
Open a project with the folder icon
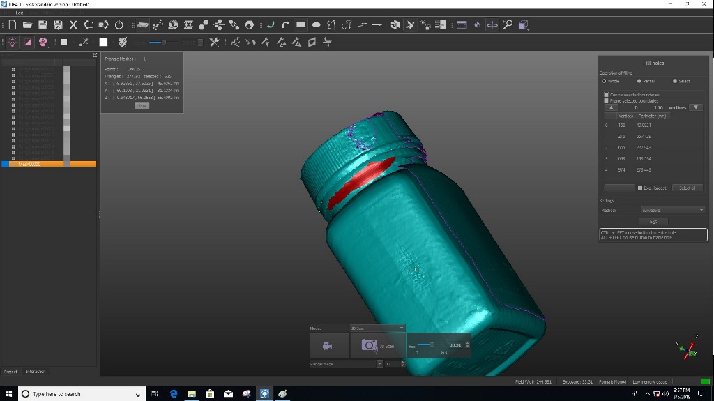tap(27, 24)
